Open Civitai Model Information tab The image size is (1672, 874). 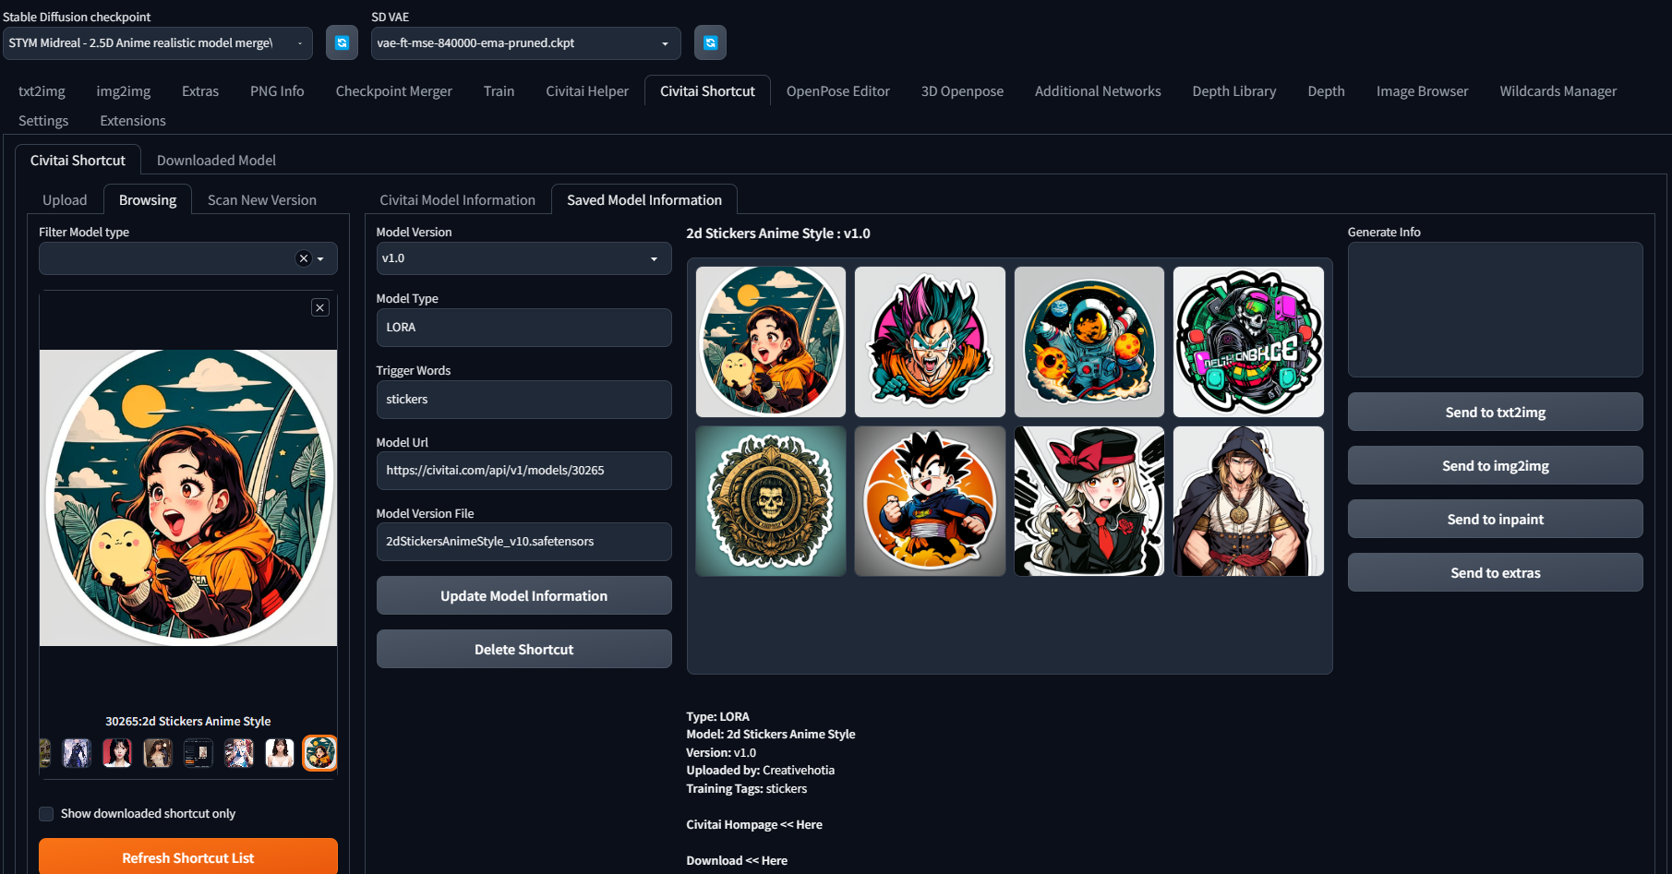click(458, 200)
